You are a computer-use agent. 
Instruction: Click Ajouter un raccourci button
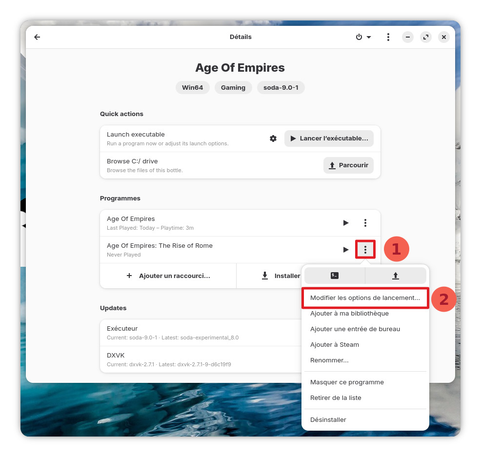click(168, 276)
